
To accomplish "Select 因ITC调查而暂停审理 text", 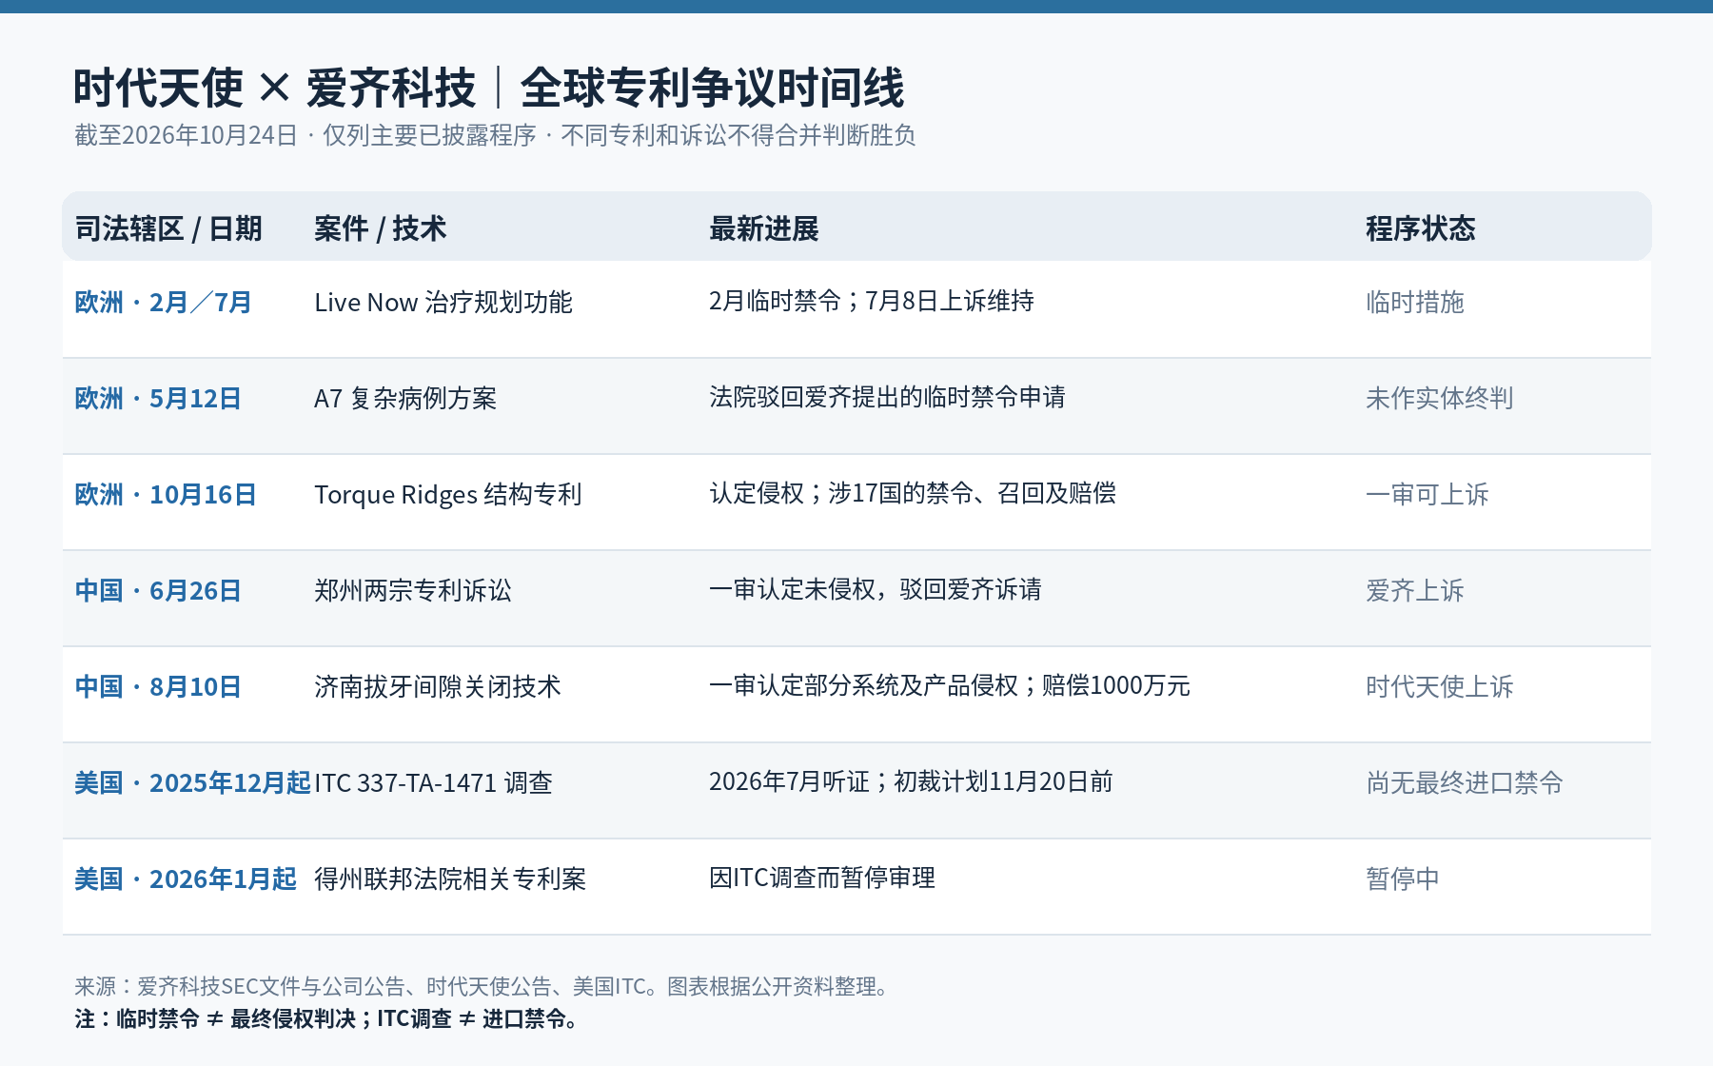I will [822, 878].
